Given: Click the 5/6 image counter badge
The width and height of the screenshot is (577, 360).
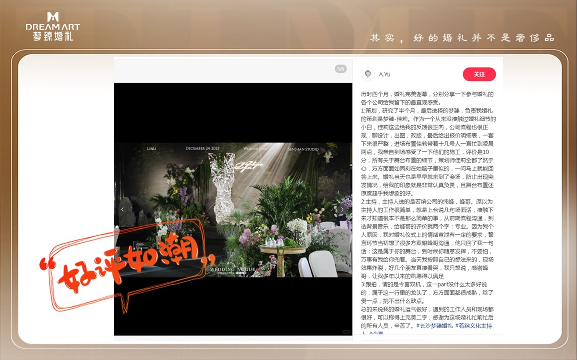Looking at the screenshot, I should pos(341,69).
